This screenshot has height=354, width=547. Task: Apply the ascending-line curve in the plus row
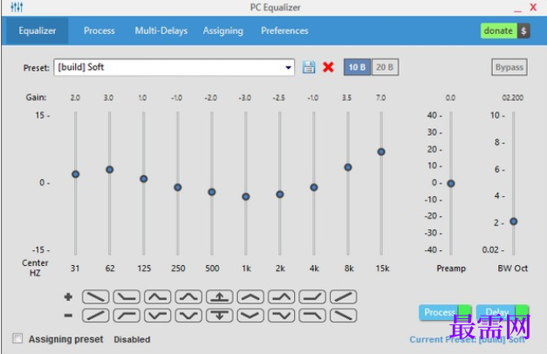[343, 296]
